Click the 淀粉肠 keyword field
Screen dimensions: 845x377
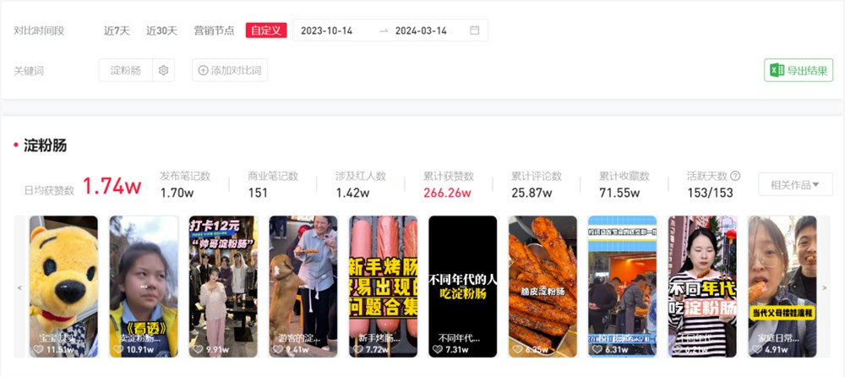click(x=126, y=70)
